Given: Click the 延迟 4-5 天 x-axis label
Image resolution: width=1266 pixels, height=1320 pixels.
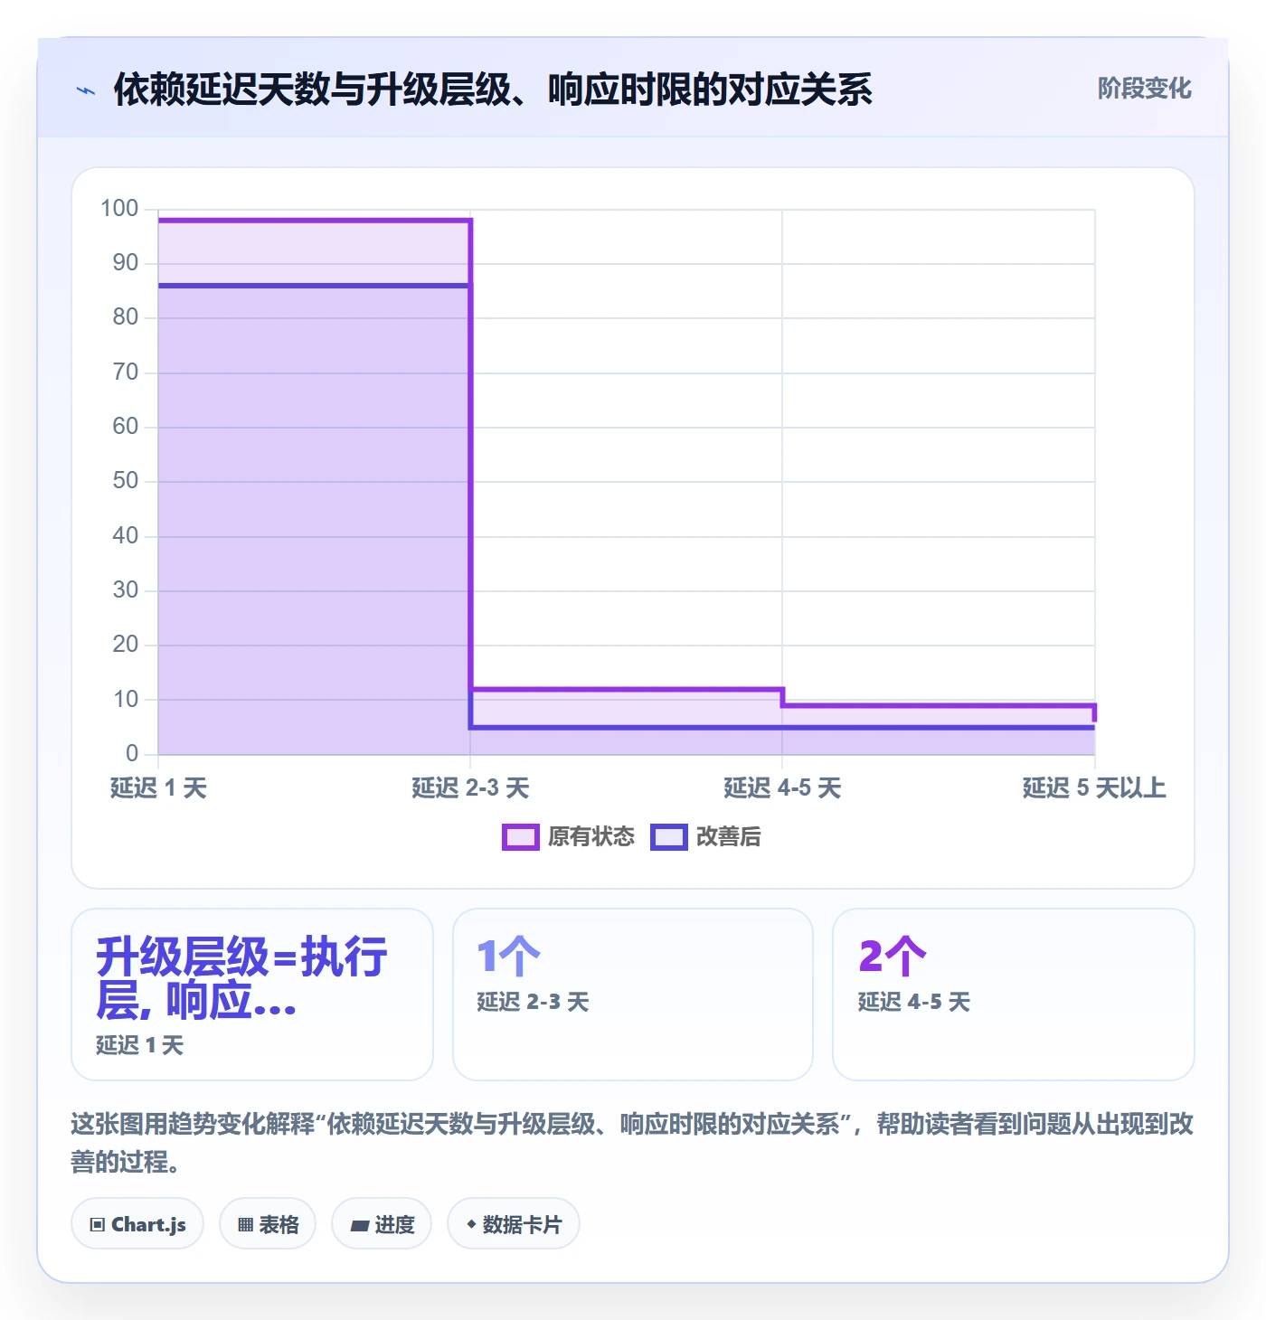Looking at the screenshot, I should pyautogui.click(x=782, y=788).
